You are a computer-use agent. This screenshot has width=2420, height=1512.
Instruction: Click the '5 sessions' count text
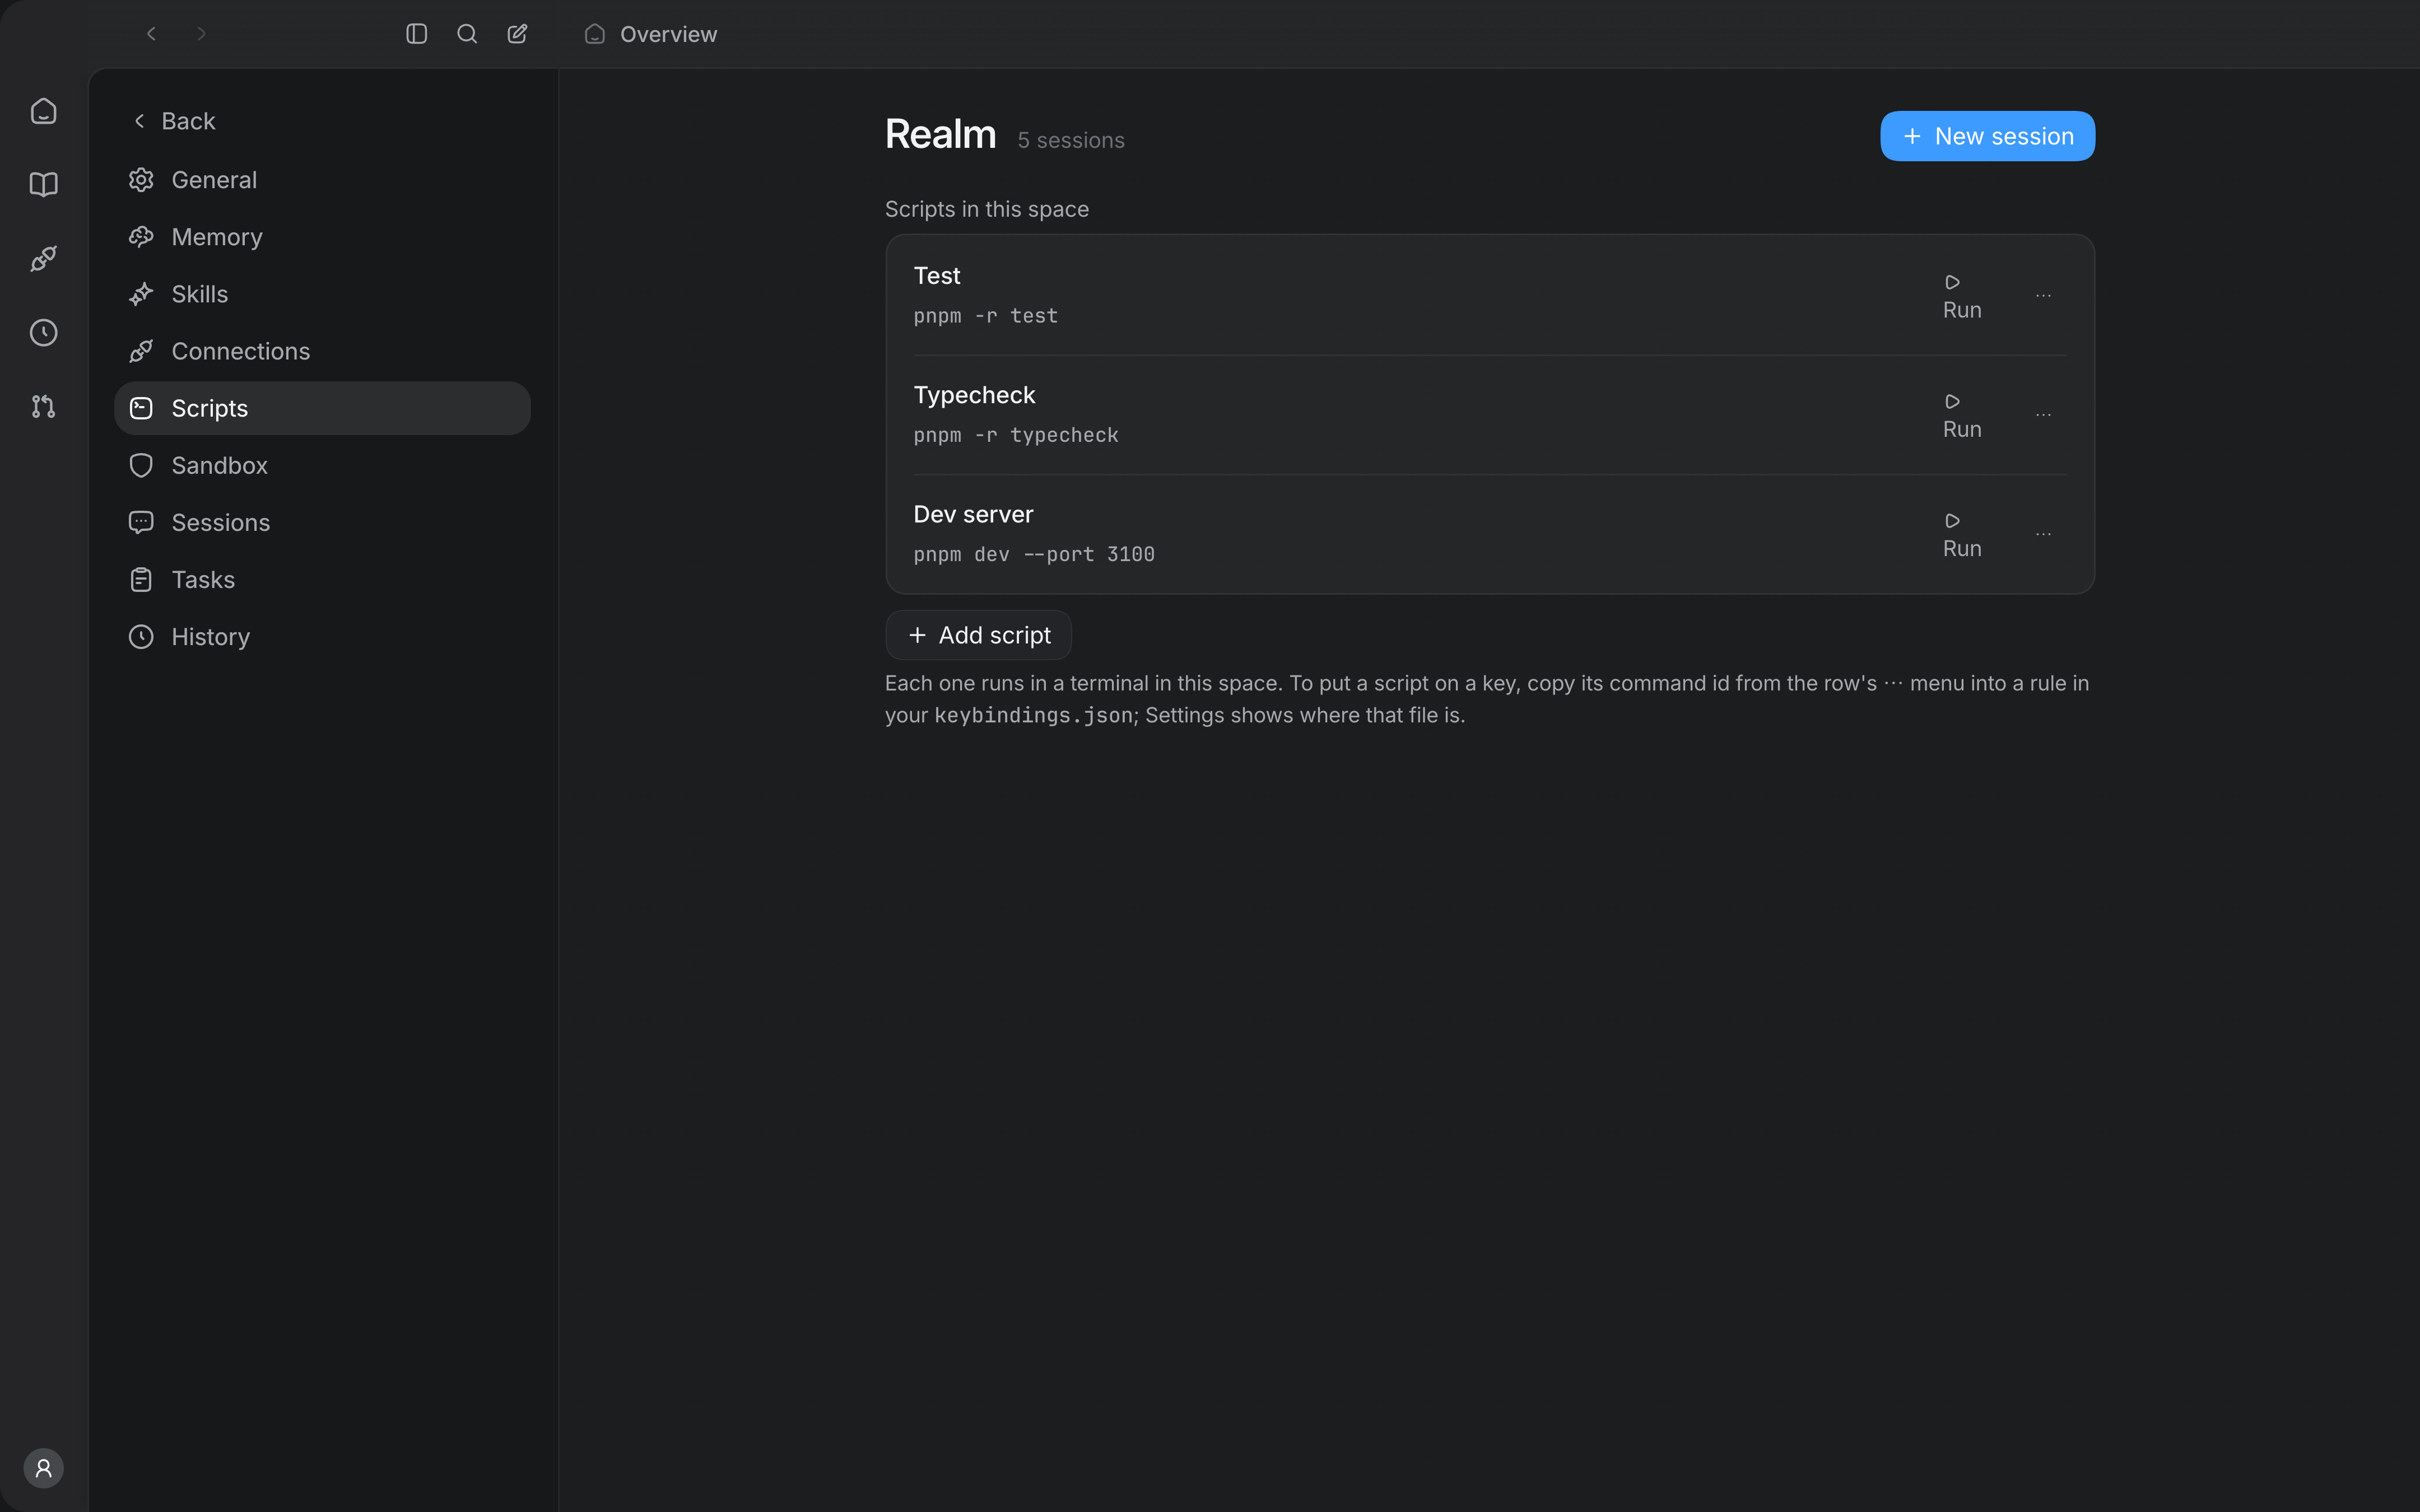(1071, 140)
